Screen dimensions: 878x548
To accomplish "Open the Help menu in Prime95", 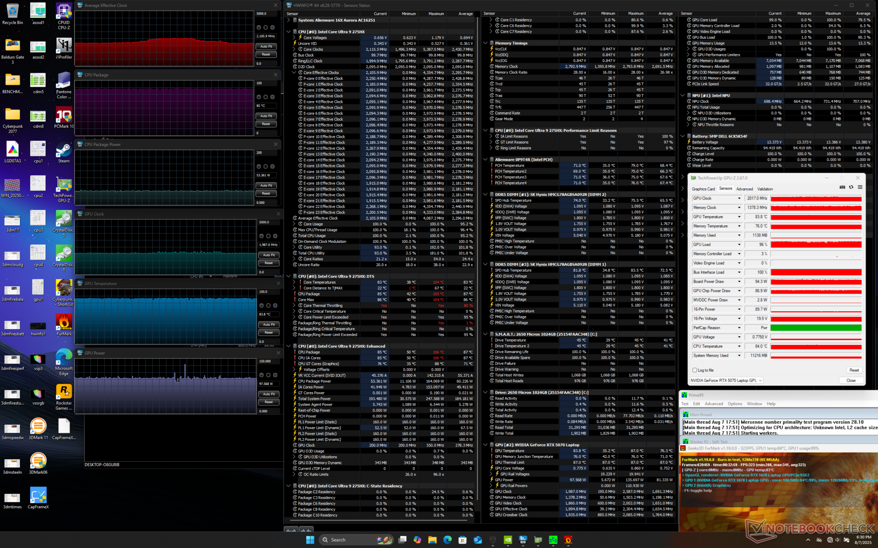I will coord(771,404).
